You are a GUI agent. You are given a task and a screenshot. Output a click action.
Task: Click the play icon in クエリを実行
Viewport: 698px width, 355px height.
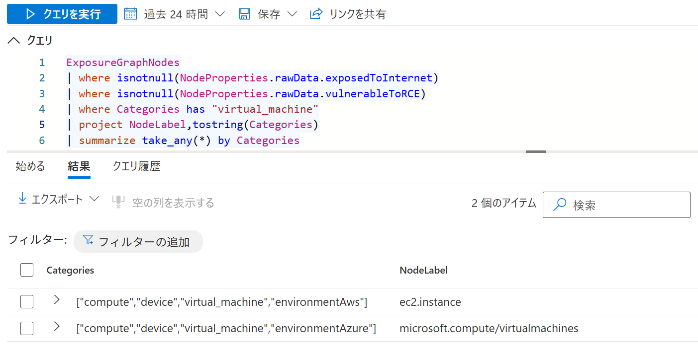point(30,14)
